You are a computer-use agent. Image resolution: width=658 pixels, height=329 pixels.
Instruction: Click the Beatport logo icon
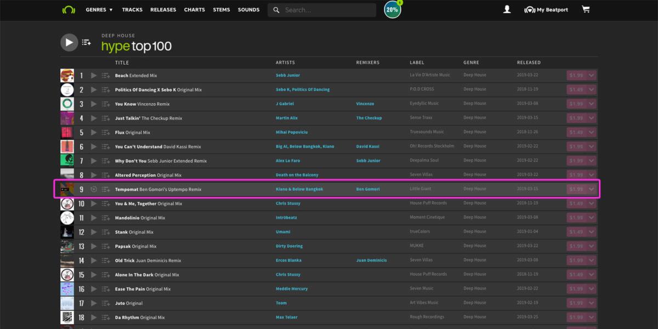pyautogui.click(x=68, y=9)
